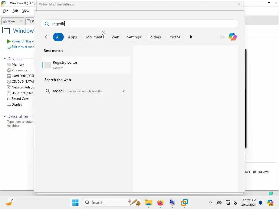This screenshot has width=279, height=209.
Task: Select Processors device entry
Action: (19, 70)
